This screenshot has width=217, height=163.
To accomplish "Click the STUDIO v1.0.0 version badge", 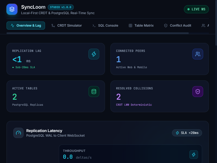I will [60, 7].
